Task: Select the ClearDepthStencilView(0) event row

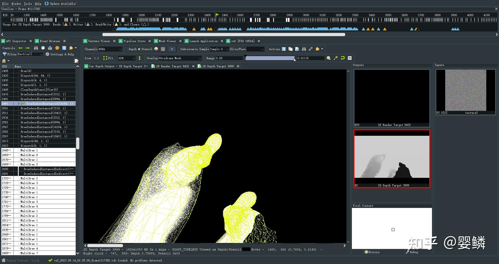Action: click(38, 90)
